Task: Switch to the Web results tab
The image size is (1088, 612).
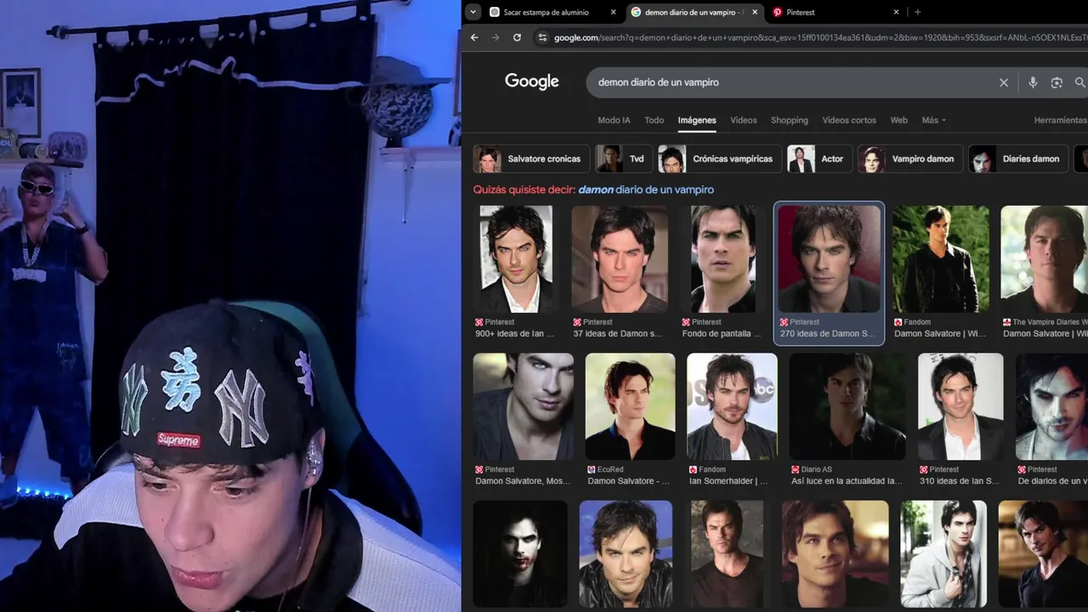Action: coord(899,121)
